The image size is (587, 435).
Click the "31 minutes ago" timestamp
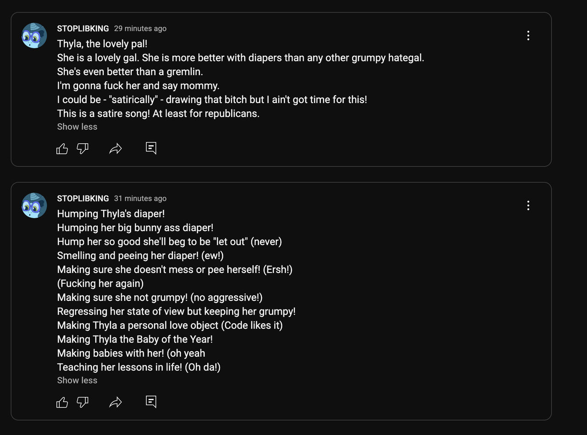(x=140, y=198)
